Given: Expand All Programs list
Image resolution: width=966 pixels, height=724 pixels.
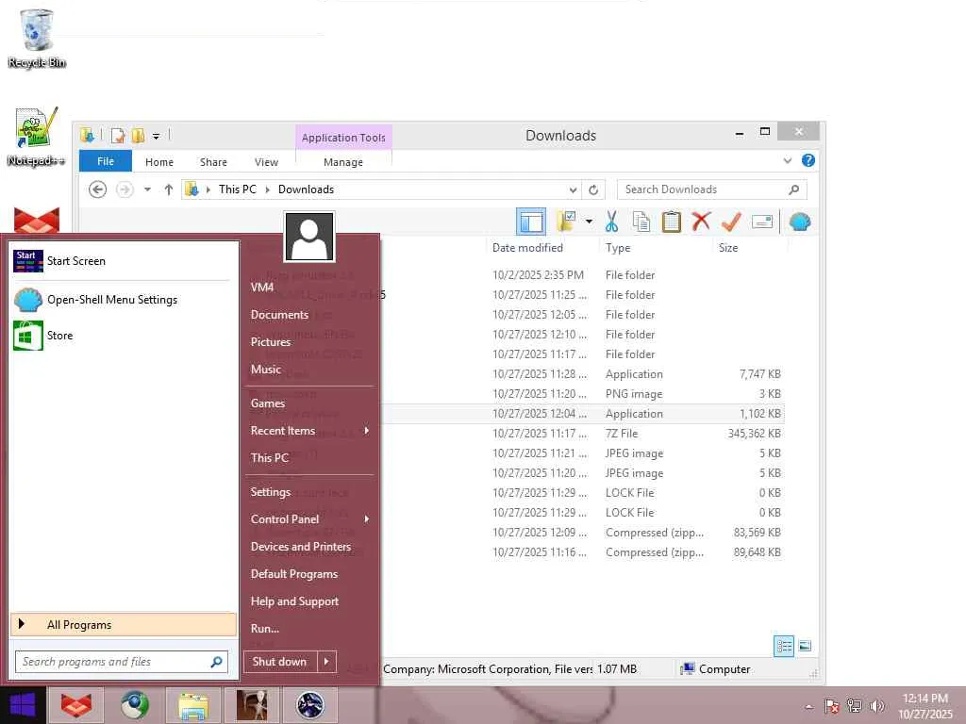Looking at the screenshot, I should point(124,625).
